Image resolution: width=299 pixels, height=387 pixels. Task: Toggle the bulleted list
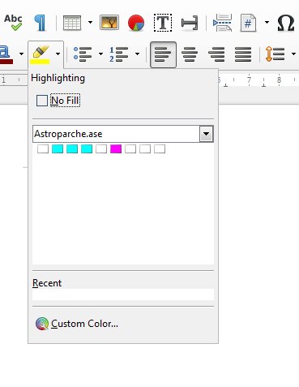point(83,54)
